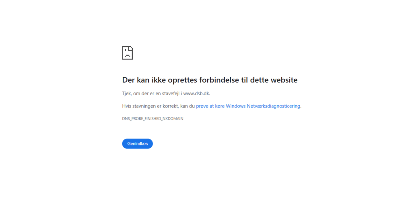Click the word "prøve" in the blue link

click(x=202, y=106)
